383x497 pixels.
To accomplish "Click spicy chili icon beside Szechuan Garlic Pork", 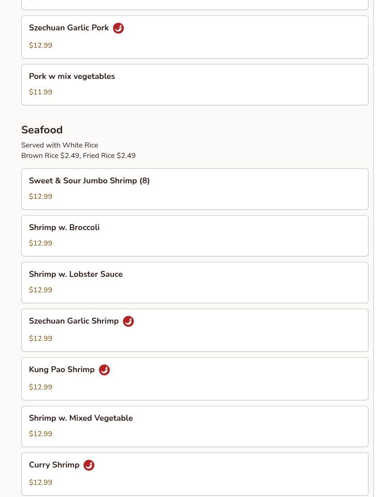I will click(118, 28).
